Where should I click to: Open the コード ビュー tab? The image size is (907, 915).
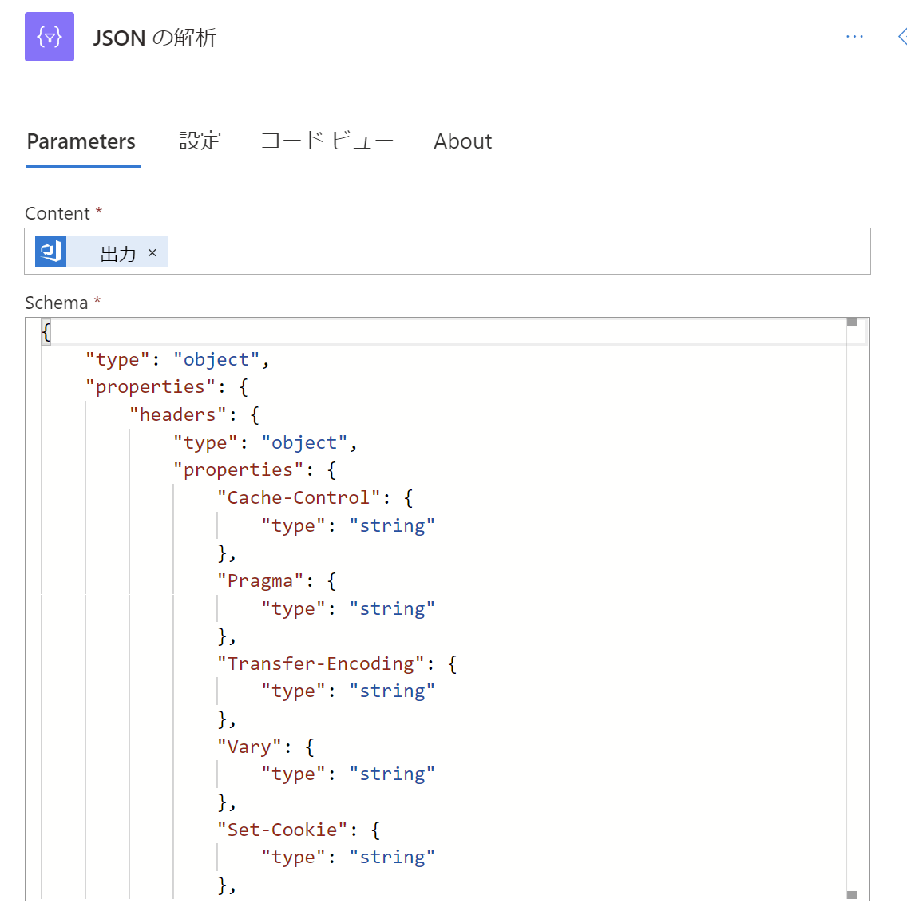click(x=327, y=141)
